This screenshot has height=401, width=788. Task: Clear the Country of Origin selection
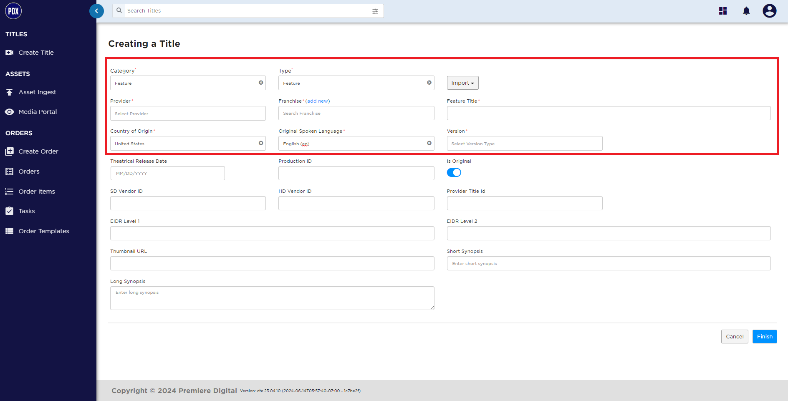point(261,143)
